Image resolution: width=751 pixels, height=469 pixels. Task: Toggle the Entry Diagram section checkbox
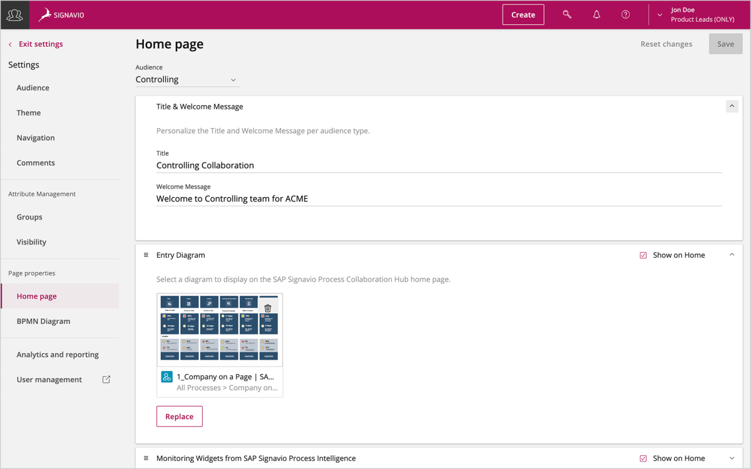click(643, 255)
